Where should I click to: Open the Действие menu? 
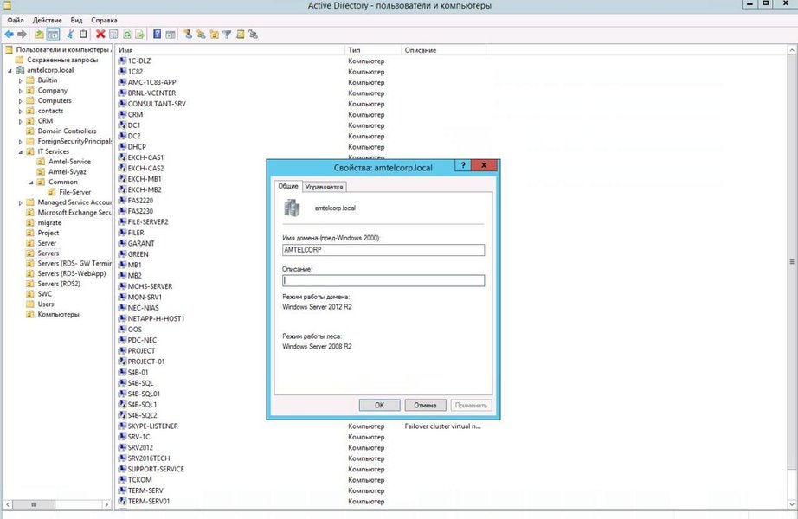pos(47,19)
